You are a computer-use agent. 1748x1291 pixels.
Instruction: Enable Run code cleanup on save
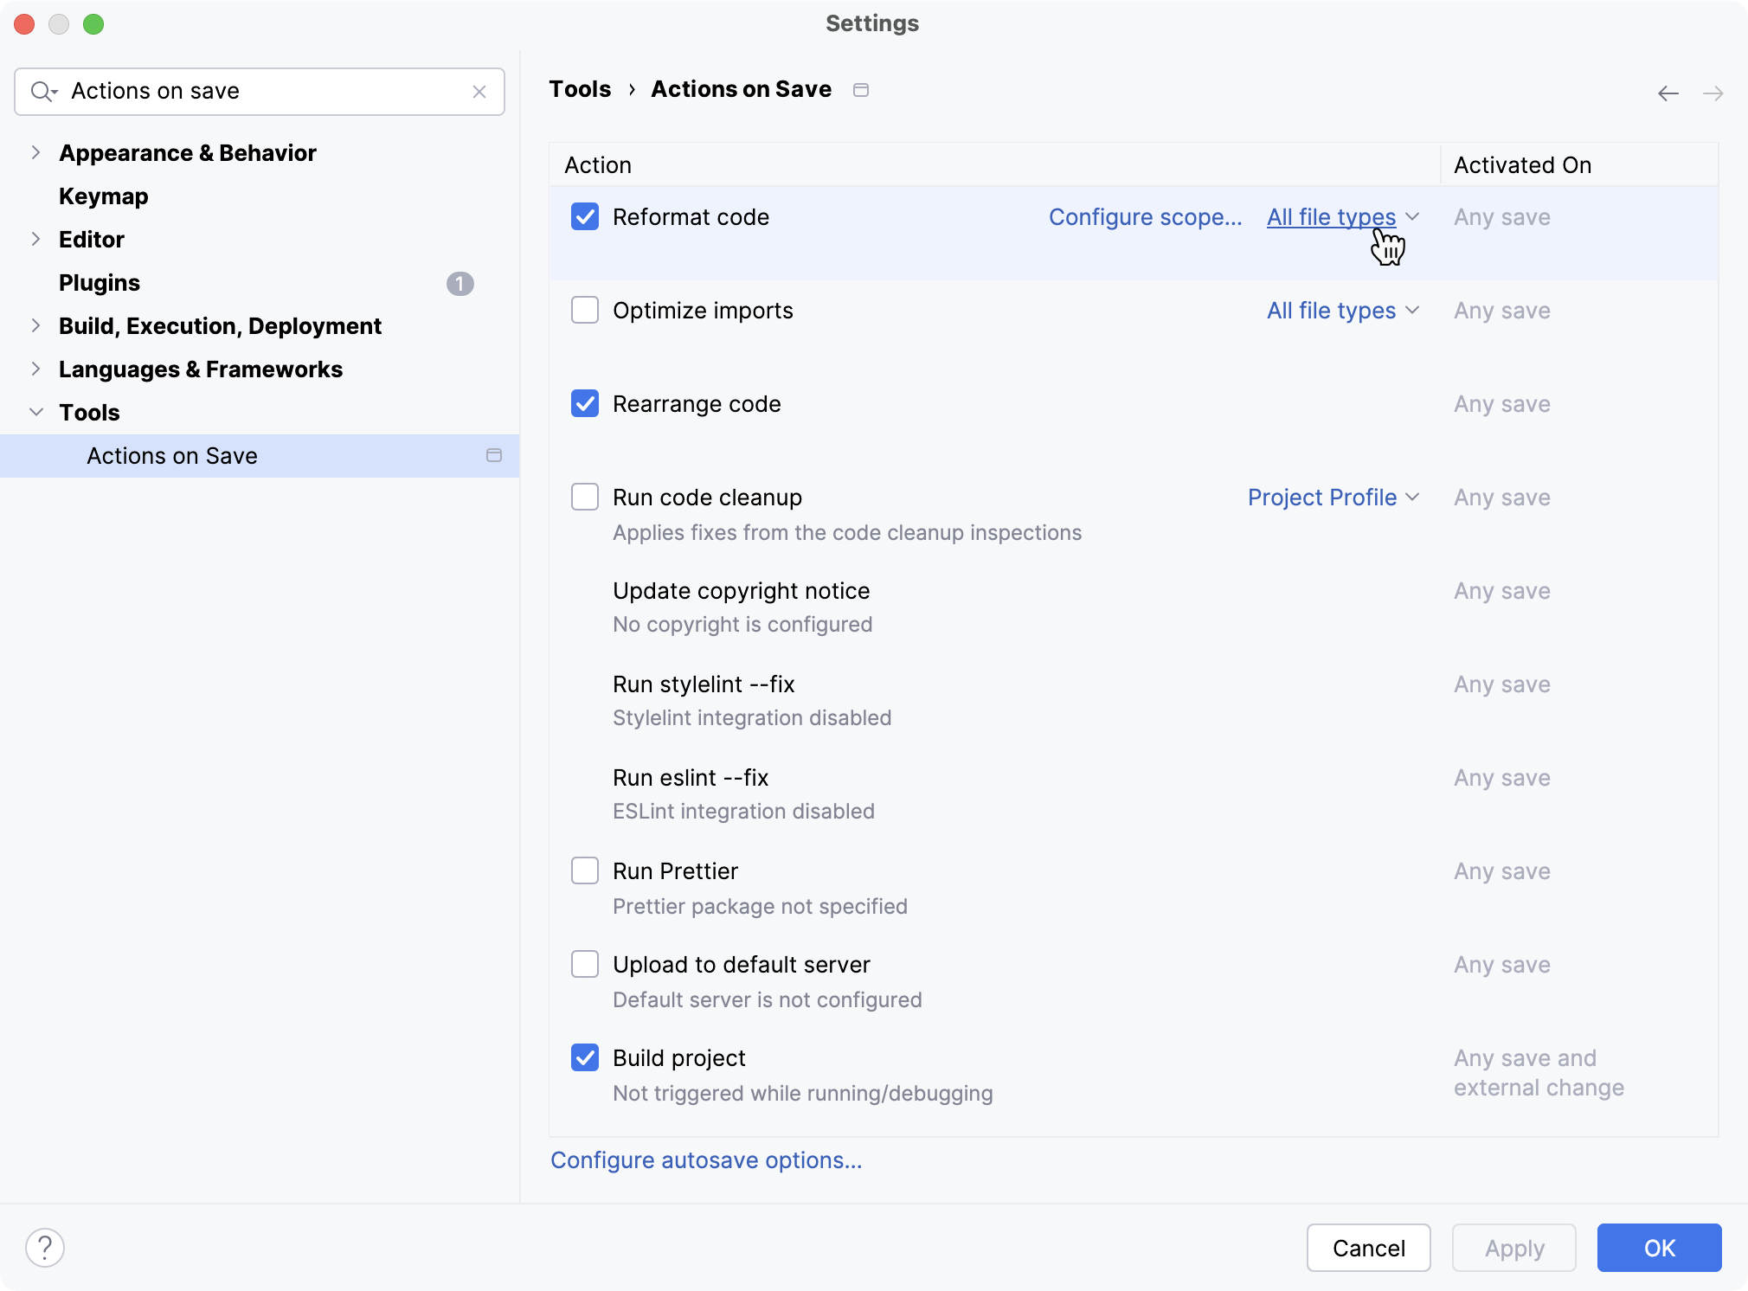tap(584, 497)
